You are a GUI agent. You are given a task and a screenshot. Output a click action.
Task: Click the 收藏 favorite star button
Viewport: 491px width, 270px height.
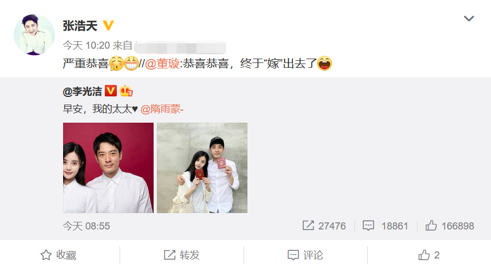59,255
